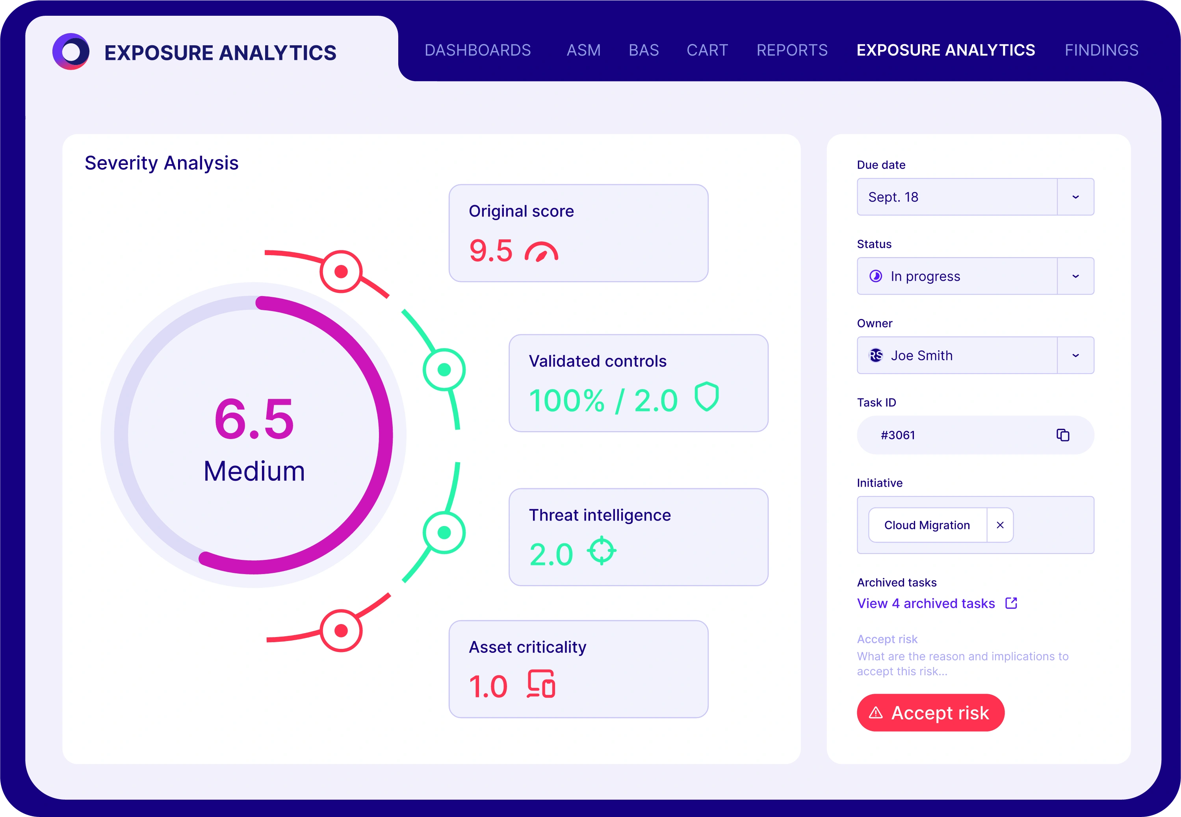
Task: Click the Original score card
Action: coord(579,233)
